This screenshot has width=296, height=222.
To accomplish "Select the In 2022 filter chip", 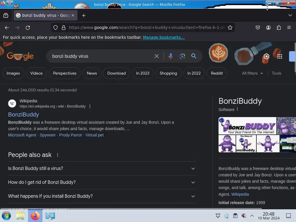I will [x=194, y=73].
